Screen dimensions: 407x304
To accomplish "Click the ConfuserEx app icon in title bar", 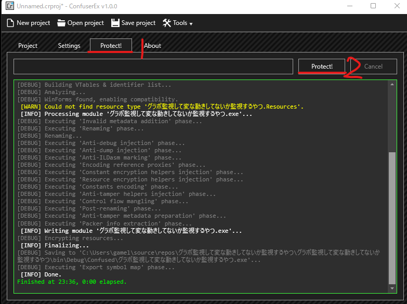I will pos(10,6).
